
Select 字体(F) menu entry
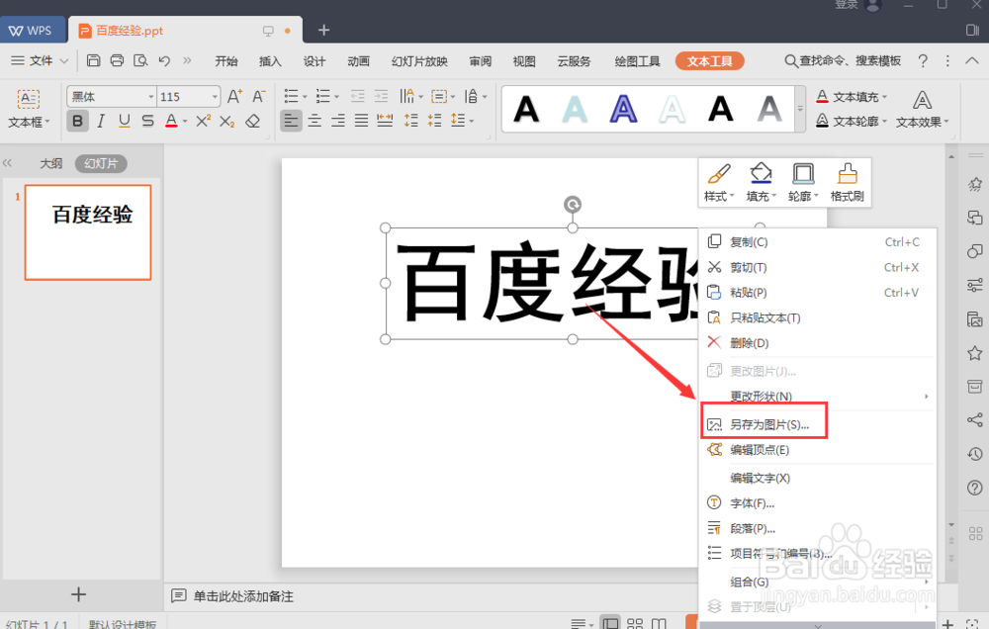[x=817, y=503]
